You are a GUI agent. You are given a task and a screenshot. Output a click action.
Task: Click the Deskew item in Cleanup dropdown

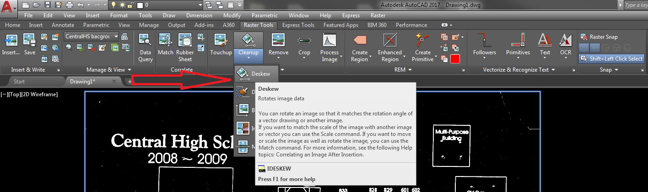pyautogui.click(x=255, y=73)
